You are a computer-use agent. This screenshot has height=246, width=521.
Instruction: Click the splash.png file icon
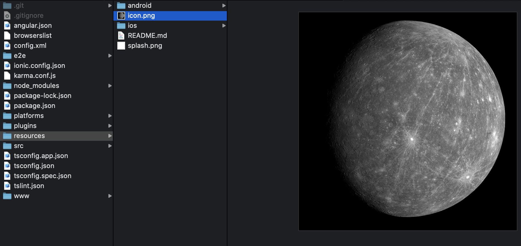(121, 46)
